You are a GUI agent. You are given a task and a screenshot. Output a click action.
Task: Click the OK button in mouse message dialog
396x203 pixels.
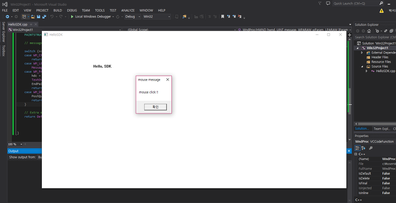(x=156, y=107)
